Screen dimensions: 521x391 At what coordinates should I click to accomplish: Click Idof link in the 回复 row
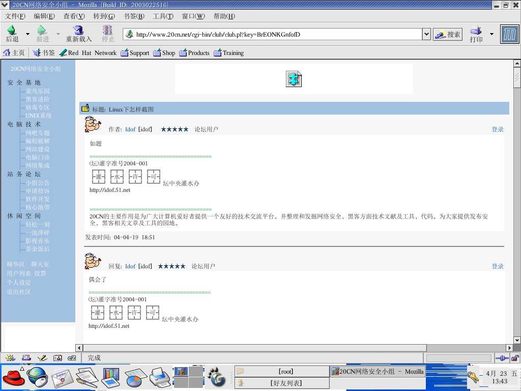tap(130, 266)
